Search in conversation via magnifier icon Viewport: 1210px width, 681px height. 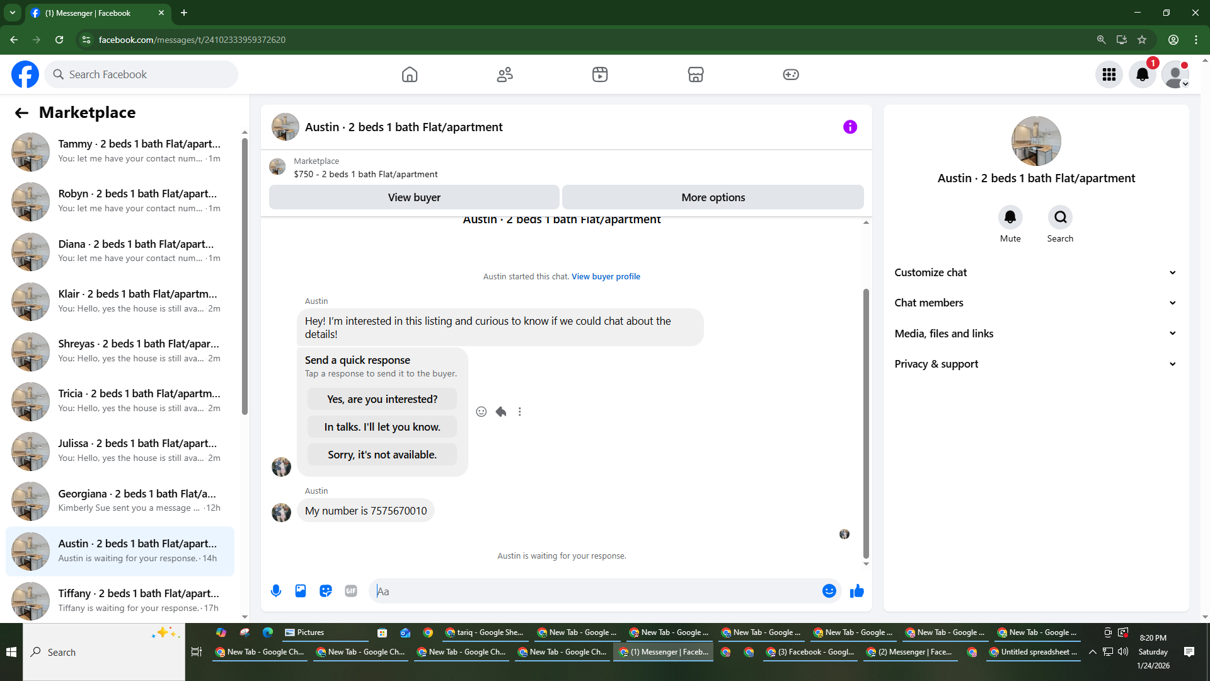tap(1060, 218)
